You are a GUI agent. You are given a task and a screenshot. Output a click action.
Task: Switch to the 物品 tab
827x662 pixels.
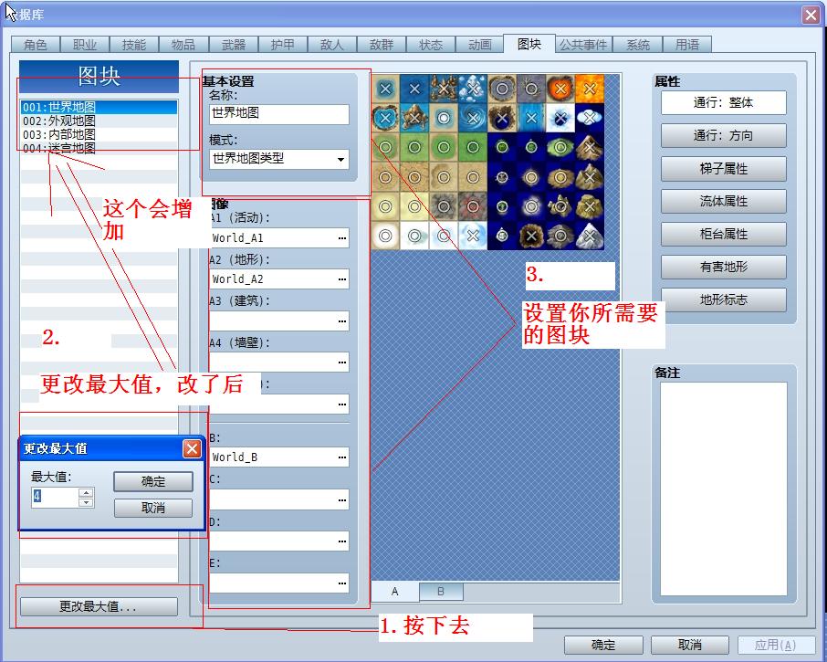pos(183,45)
